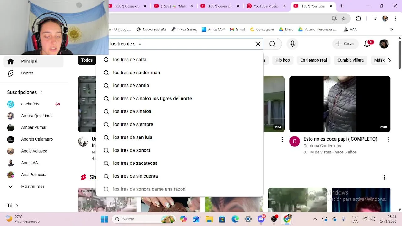The image size is (402, 226).
Task: Open media control icon in toolbar
Action: click(x=374, y=19)
